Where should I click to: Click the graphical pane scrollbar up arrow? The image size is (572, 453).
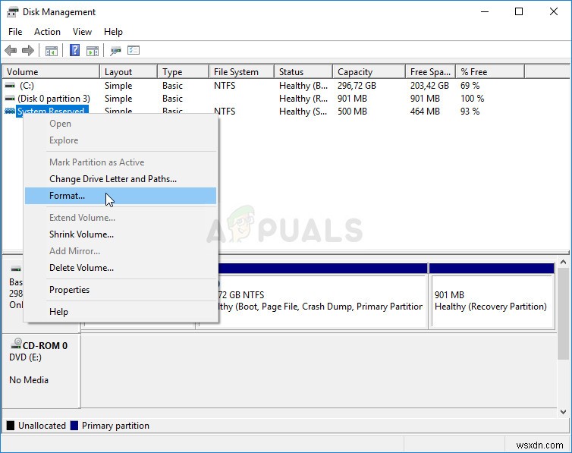click(x=563, y=263)
